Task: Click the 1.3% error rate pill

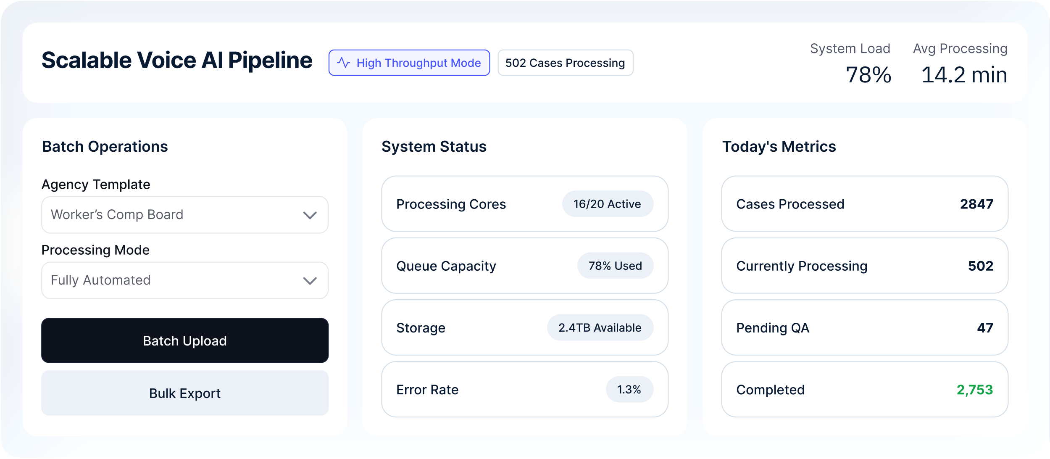Action: coord(629,390)
